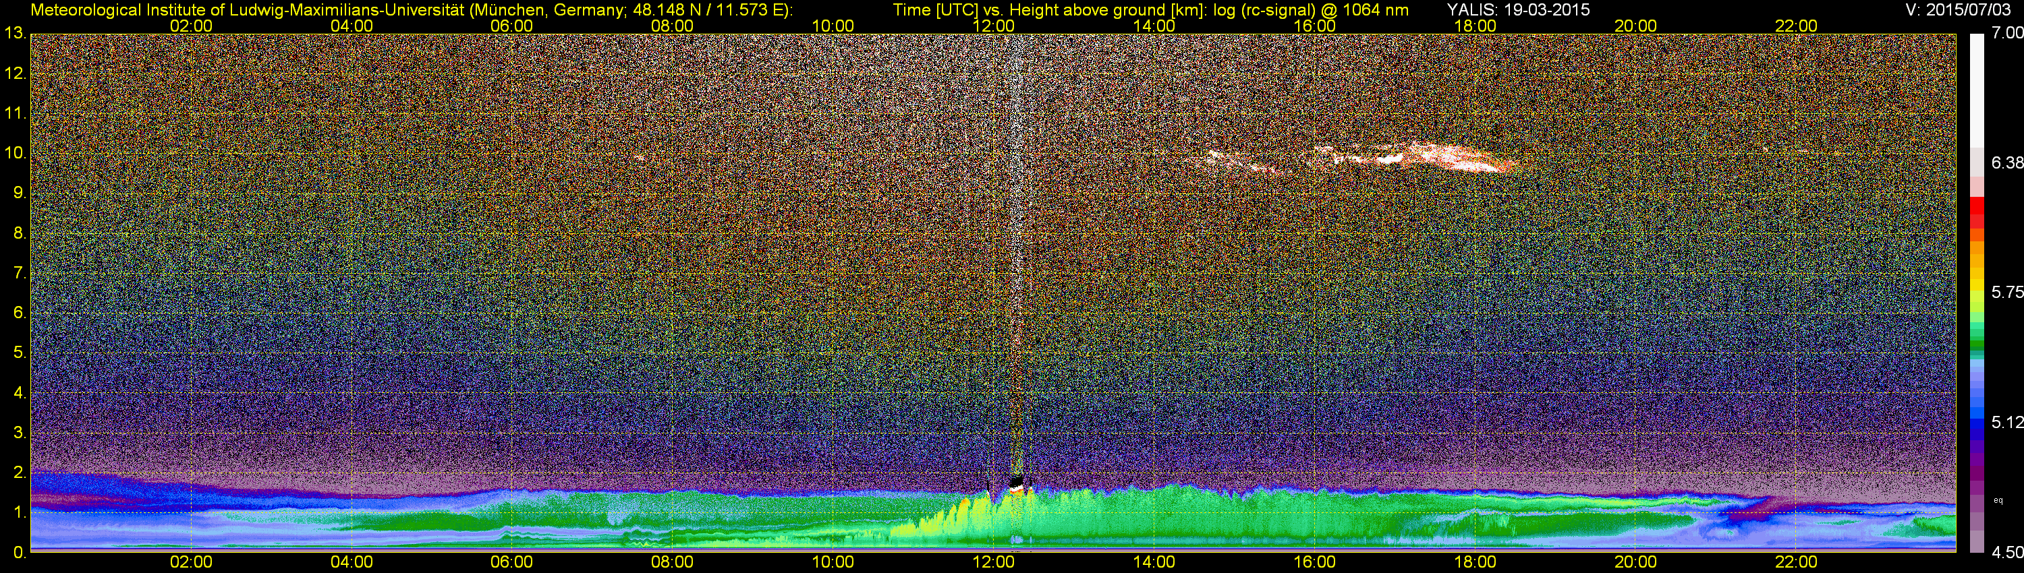Viewport: 2024px width, 573px height.
Task: Click the 14:00 label on the top time axis
Action: pos(1154,26)
